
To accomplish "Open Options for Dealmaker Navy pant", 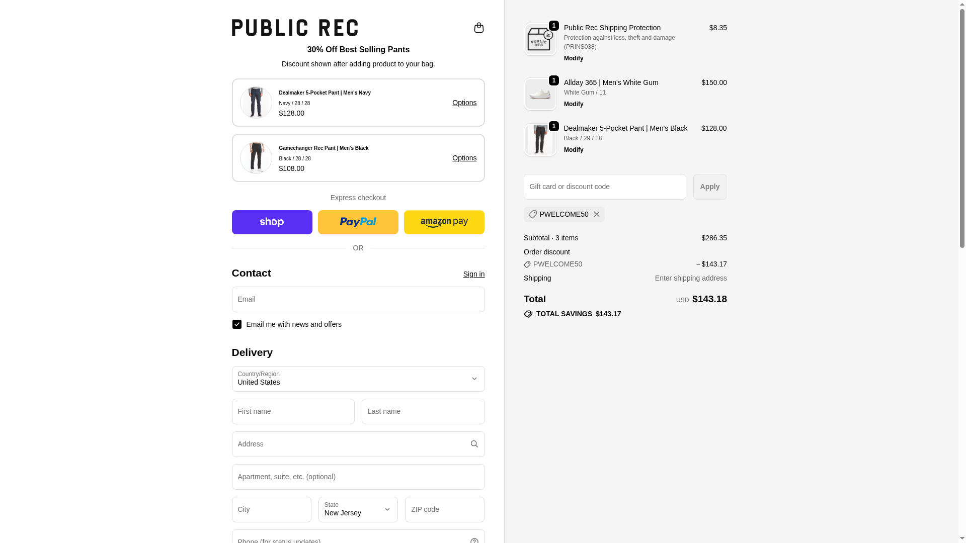I will click(464, 103).
